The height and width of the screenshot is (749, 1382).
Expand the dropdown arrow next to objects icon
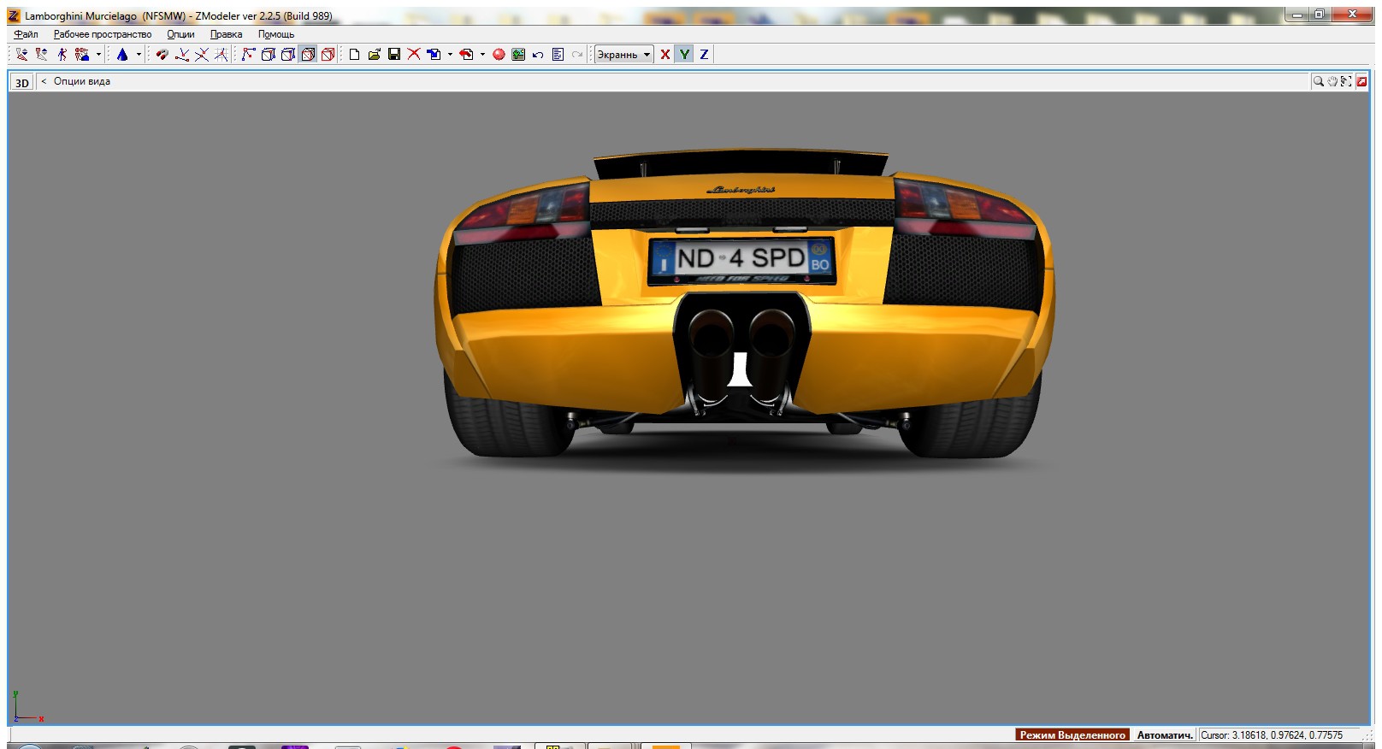coord(98,54)
